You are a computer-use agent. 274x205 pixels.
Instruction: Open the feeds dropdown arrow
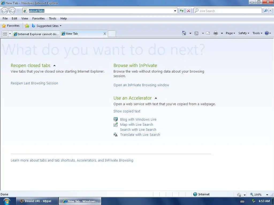203,33
